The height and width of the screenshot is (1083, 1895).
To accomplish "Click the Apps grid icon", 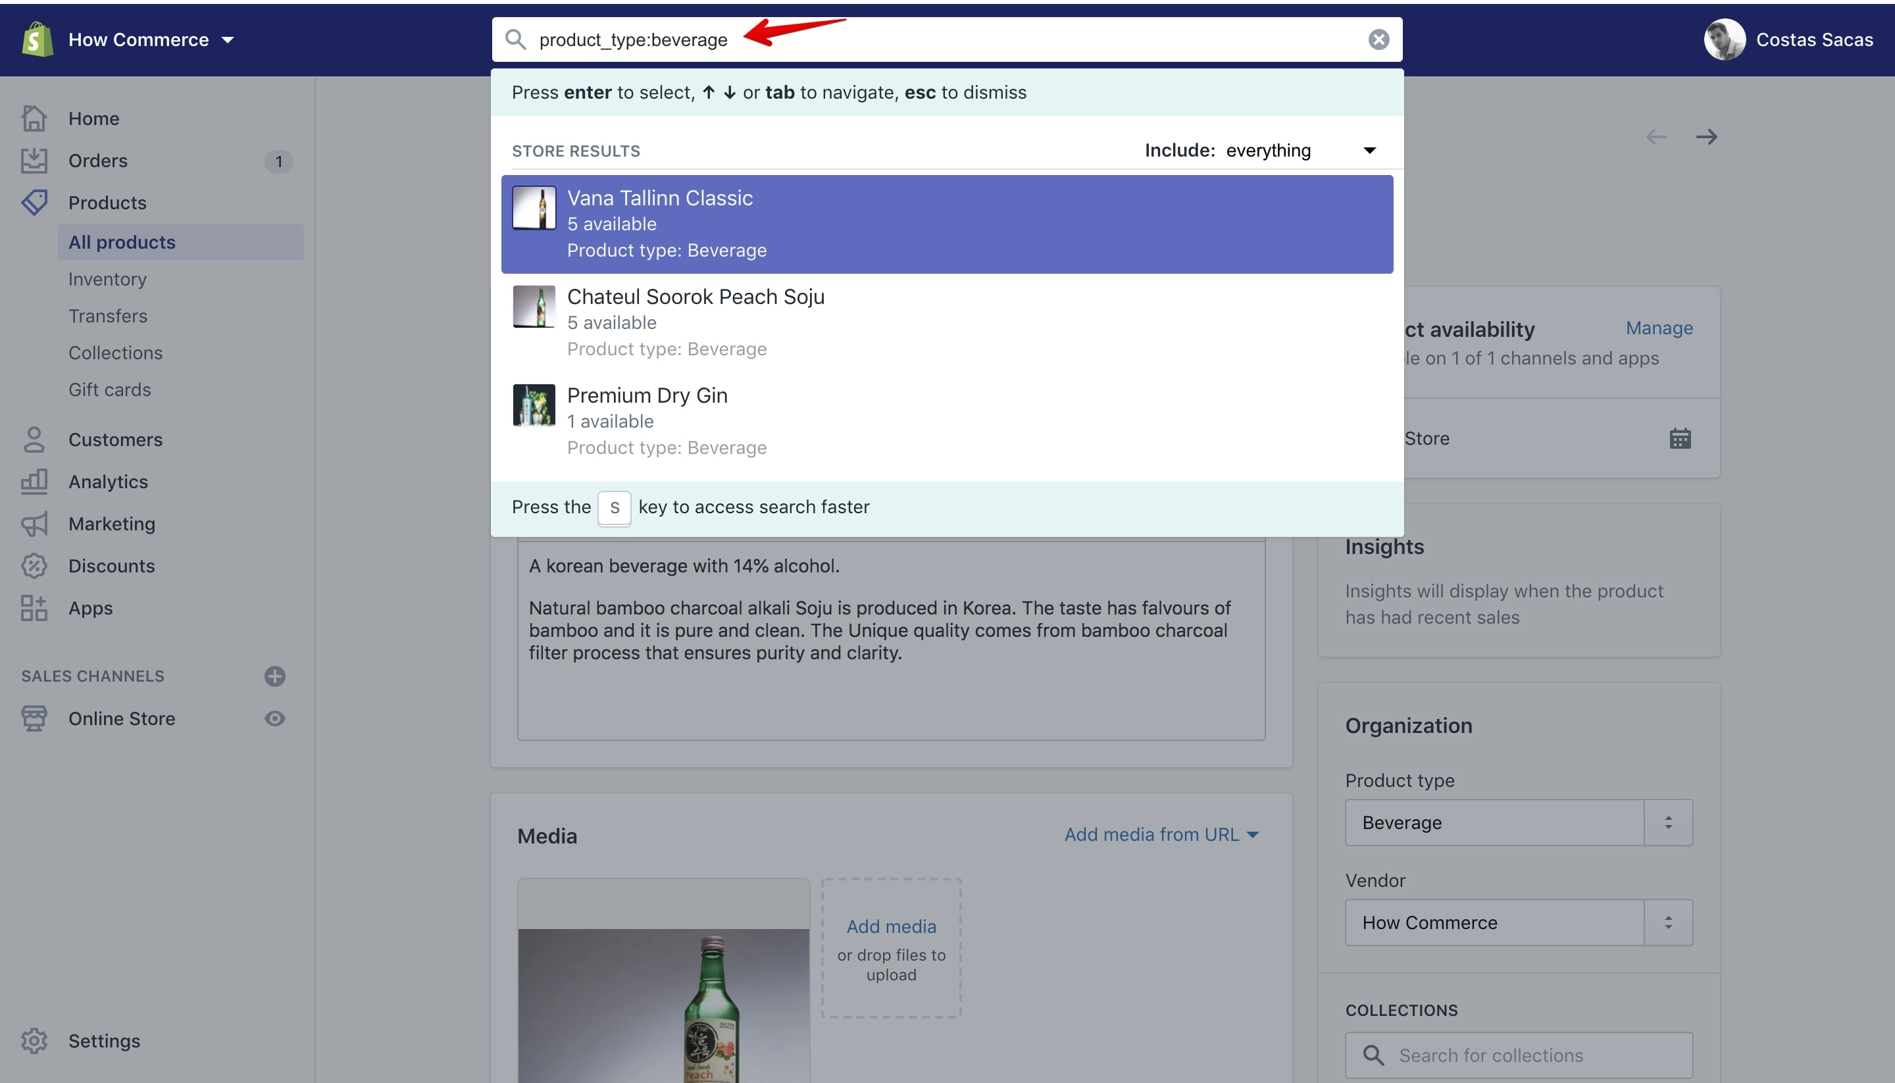I will [34, 608].
